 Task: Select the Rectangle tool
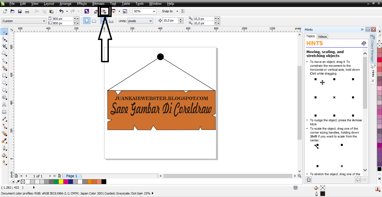pyautogui.click(x=4, y=75)
